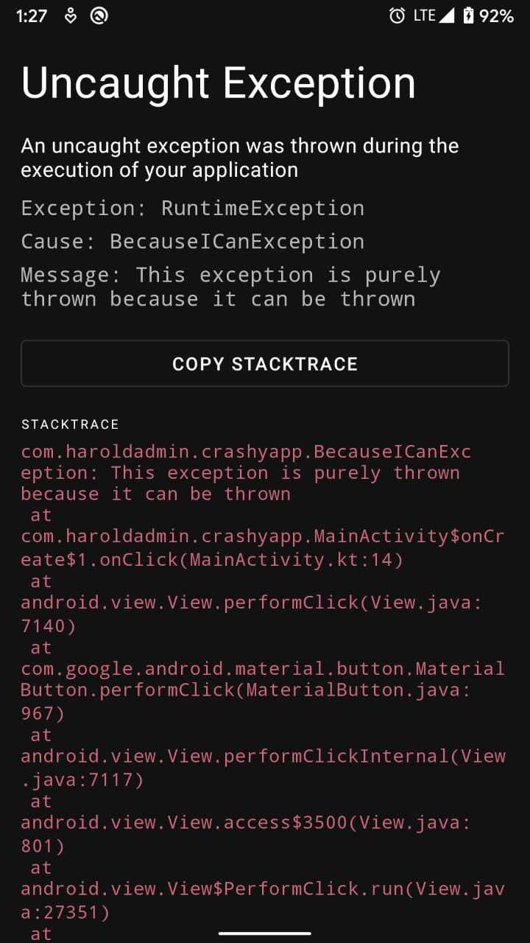Viewport: 530px width, 943px height.
Task: Tap the STACKTRACE section label
Action: click(70, 424)
